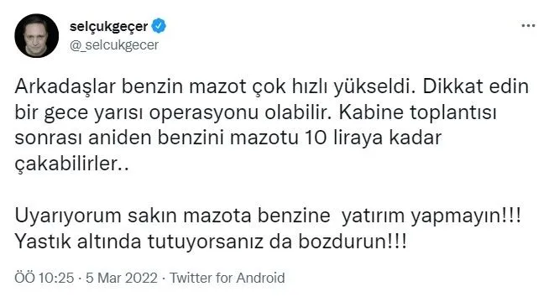Click the selçukgeçer display name
This screenshot has height=302, width=549.
click(x=109, y=26)
